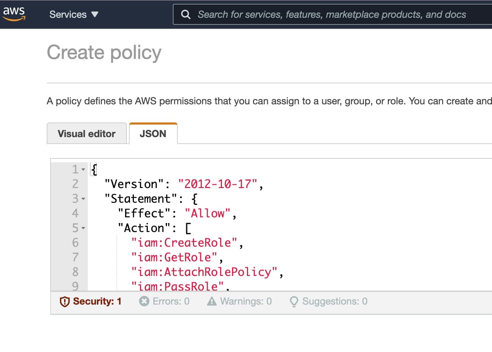Collapse the Statement block fold arrow on line 3

click(x=83, y=199)
